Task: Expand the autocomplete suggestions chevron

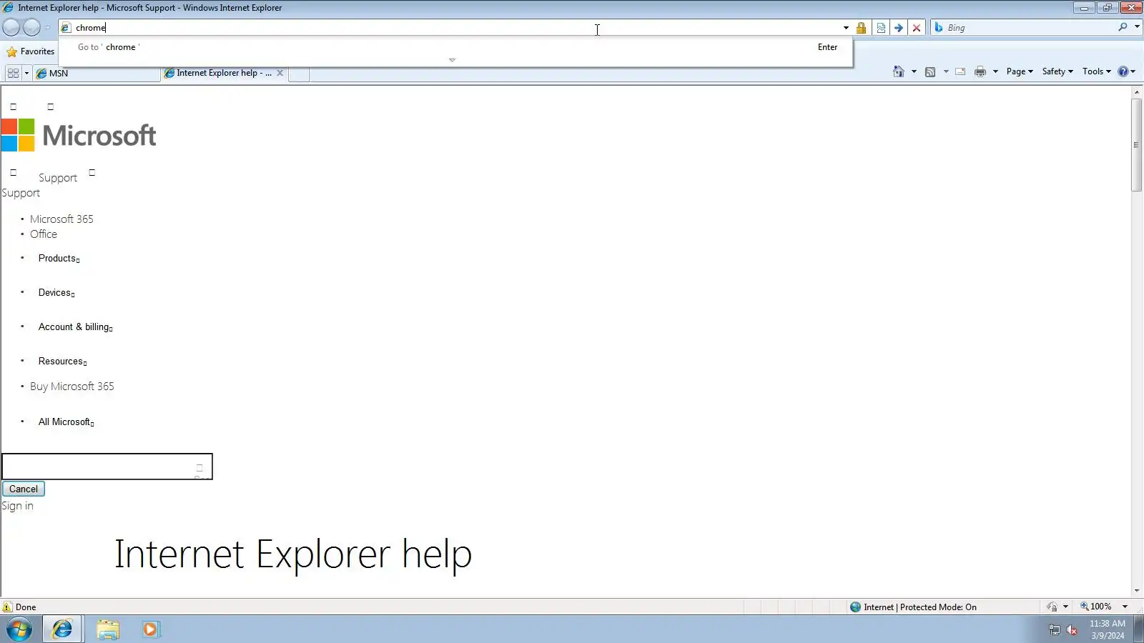Action: 452,60
